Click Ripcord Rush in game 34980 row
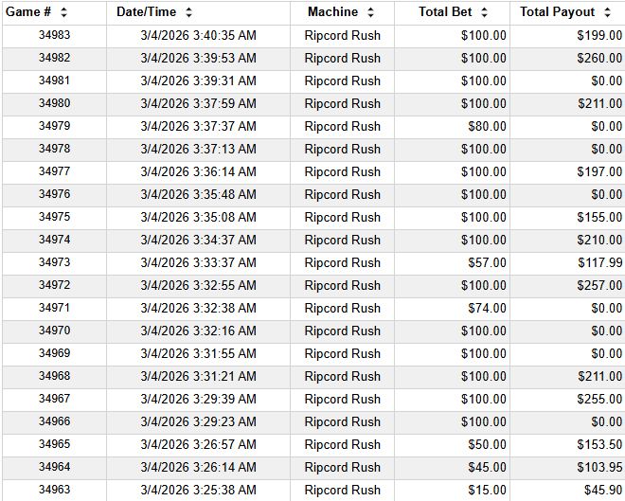The width and height of the screenshot is (625, 501). click(342, 103)
